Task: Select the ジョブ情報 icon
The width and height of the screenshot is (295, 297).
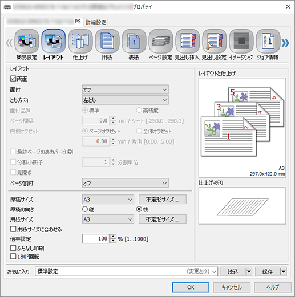Action: [x=268, y=41]
